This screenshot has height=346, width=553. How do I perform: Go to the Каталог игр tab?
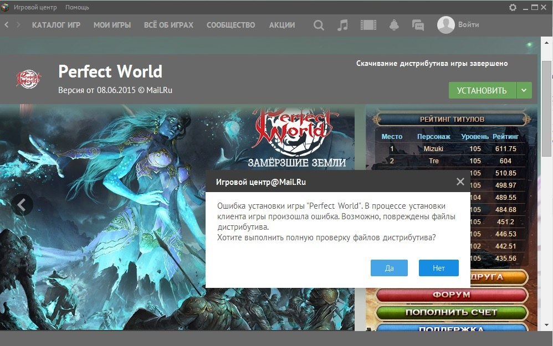tap(56, 25)
